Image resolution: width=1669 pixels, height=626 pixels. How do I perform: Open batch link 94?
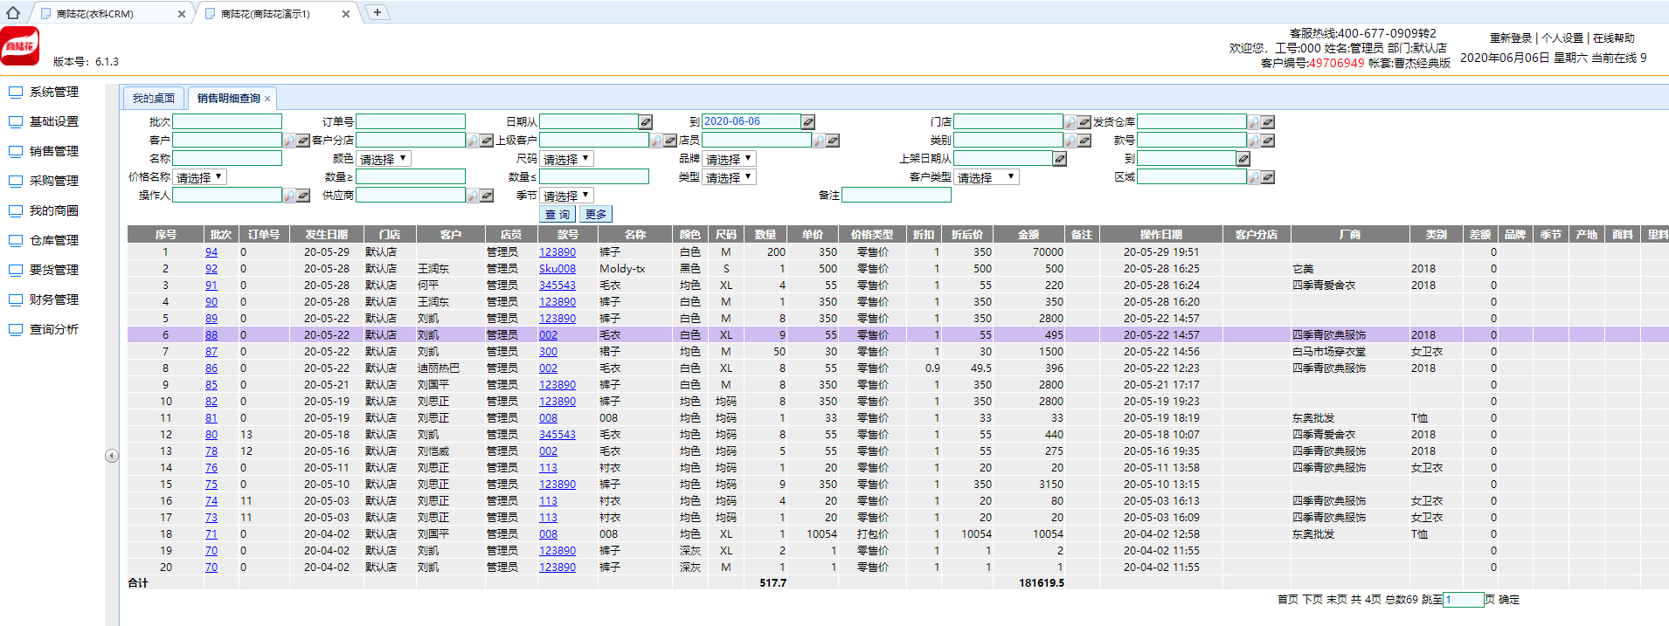tap(211, 252)
